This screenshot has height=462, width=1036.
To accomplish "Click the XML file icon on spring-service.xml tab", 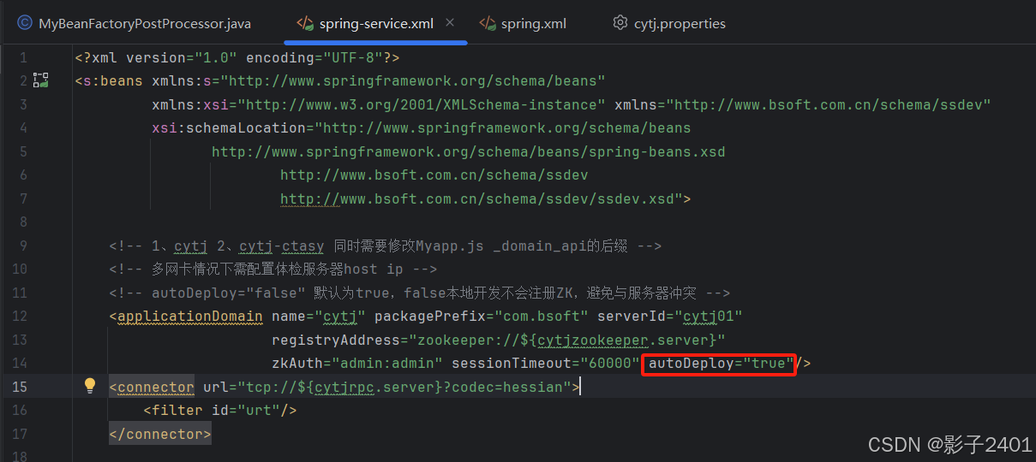I will [305, 23].
